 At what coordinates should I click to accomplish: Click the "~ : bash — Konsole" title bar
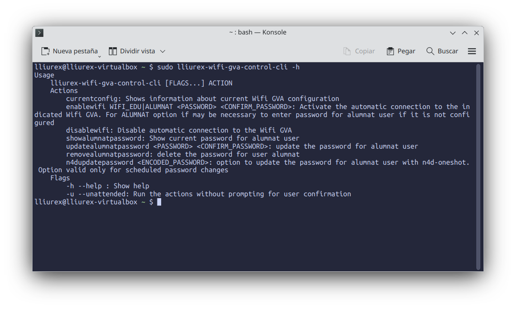(x=257, y=33)
